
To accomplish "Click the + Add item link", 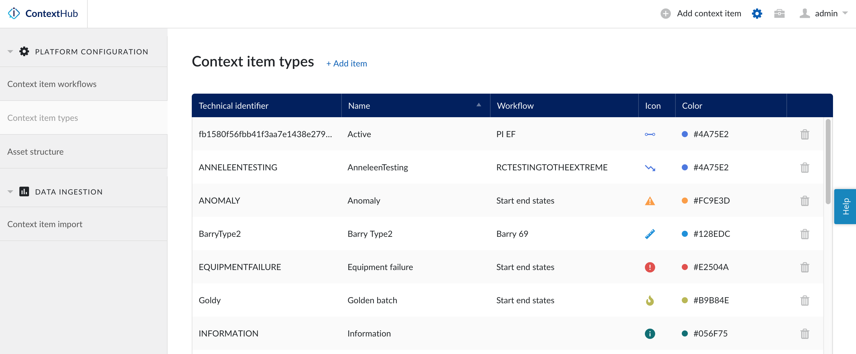I will click(347, 63).
